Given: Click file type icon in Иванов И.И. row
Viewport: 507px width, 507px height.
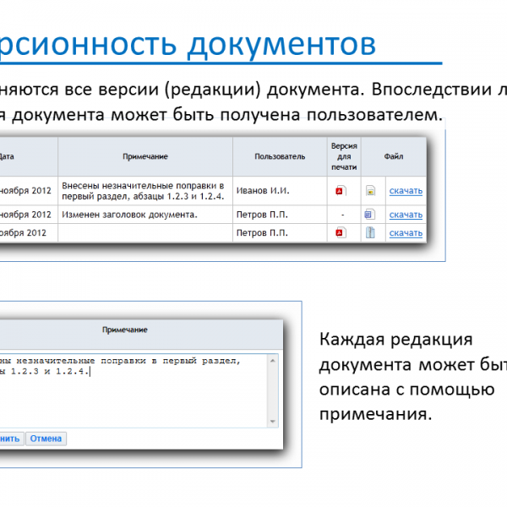Looking at the screenshot, I should [x=370, y=191].
